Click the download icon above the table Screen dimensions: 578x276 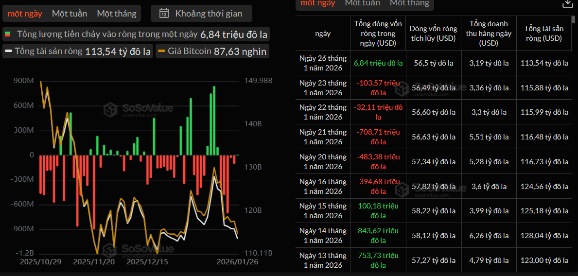[x=567, y=3]
